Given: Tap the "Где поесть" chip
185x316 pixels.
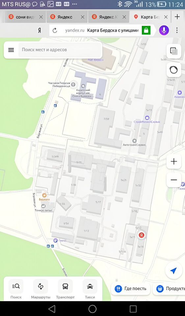Looking at the screenshot, I should [130, 289].
